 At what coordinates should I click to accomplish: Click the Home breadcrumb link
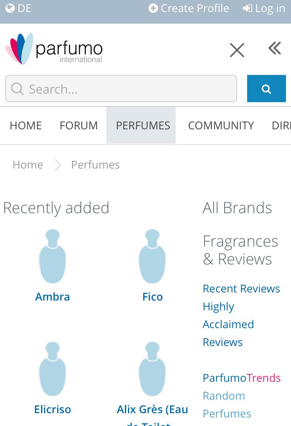tap(28, 165)
